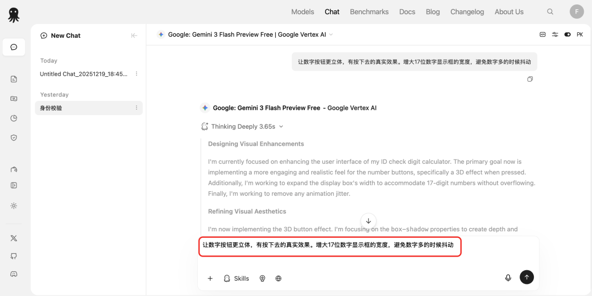Open the shield check sidebar icon
Image resolution: width=592 pixels, height=296 pixels.
(x=14, y=138)
